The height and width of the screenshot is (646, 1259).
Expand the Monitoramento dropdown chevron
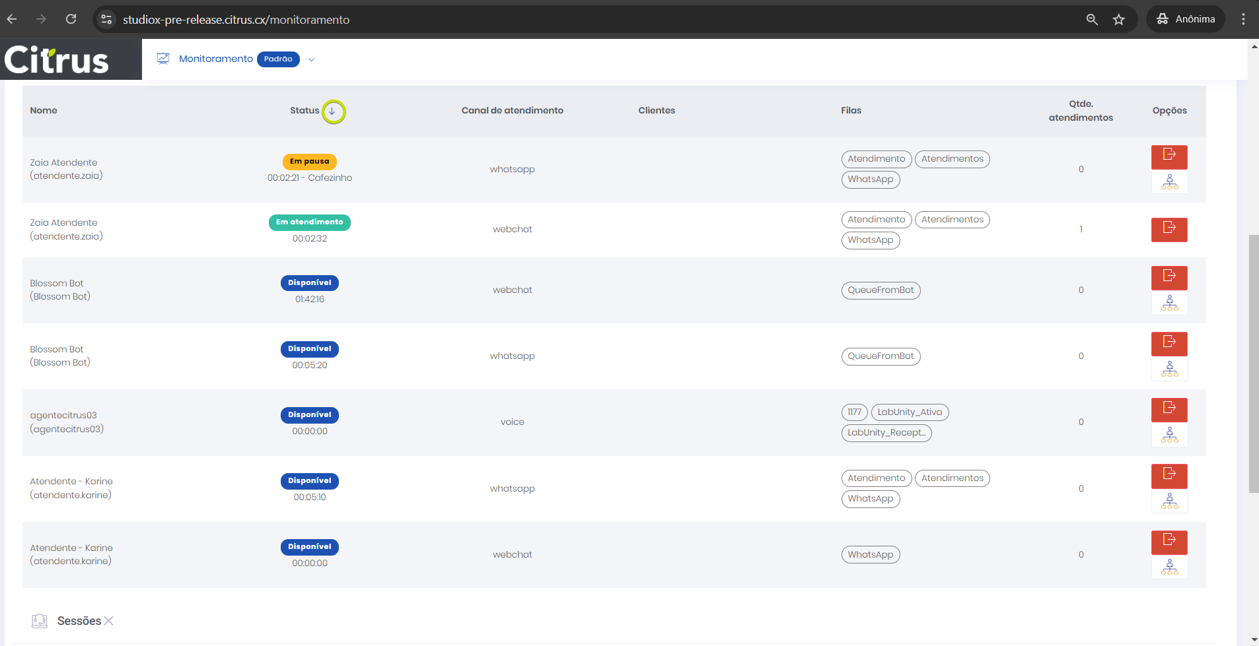coord(312,59)
